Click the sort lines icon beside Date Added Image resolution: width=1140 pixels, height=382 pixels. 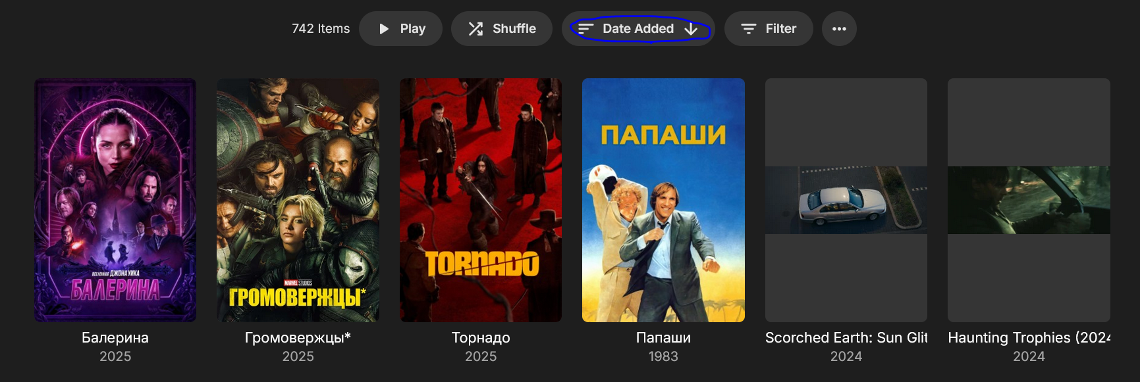[x=585, y=29]
